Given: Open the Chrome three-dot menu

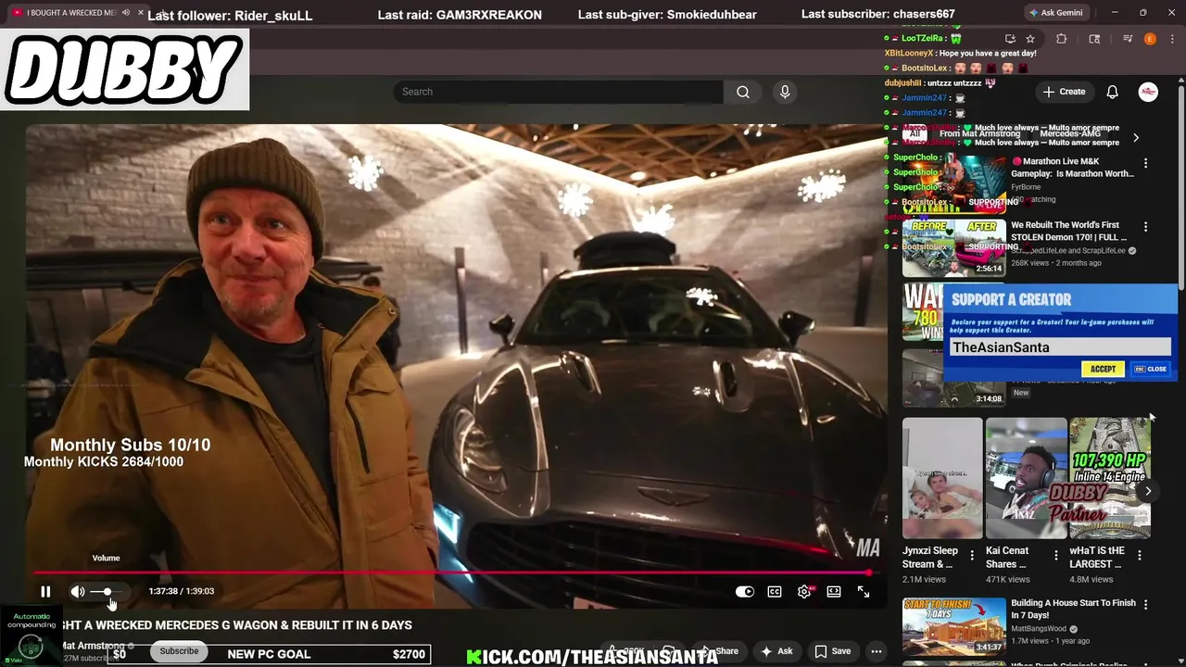Looking at the screenshot, I should (1170, 39).
